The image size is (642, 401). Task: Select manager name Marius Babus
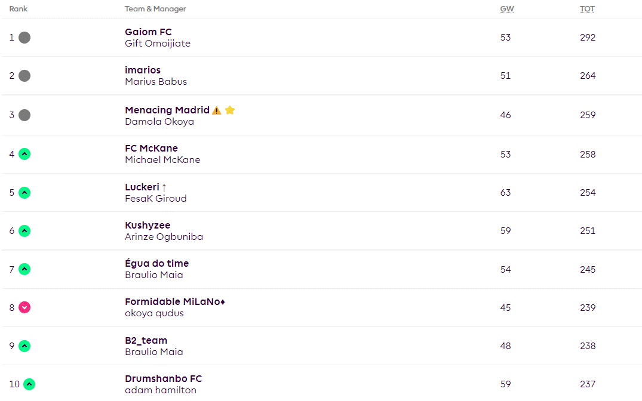click(x=156, y=81)
